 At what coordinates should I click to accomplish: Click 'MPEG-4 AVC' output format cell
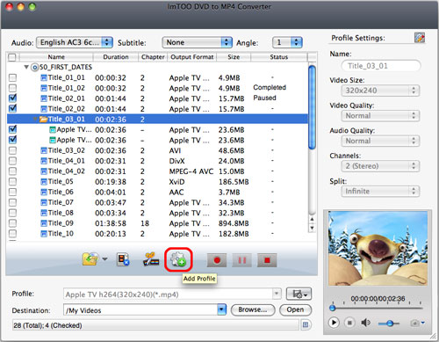pyautogui.click(x=191, y=171)
